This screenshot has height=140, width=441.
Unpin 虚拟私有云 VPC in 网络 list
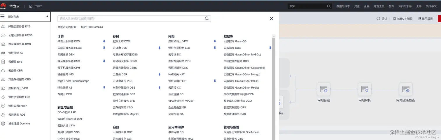[x=215, y=41]
